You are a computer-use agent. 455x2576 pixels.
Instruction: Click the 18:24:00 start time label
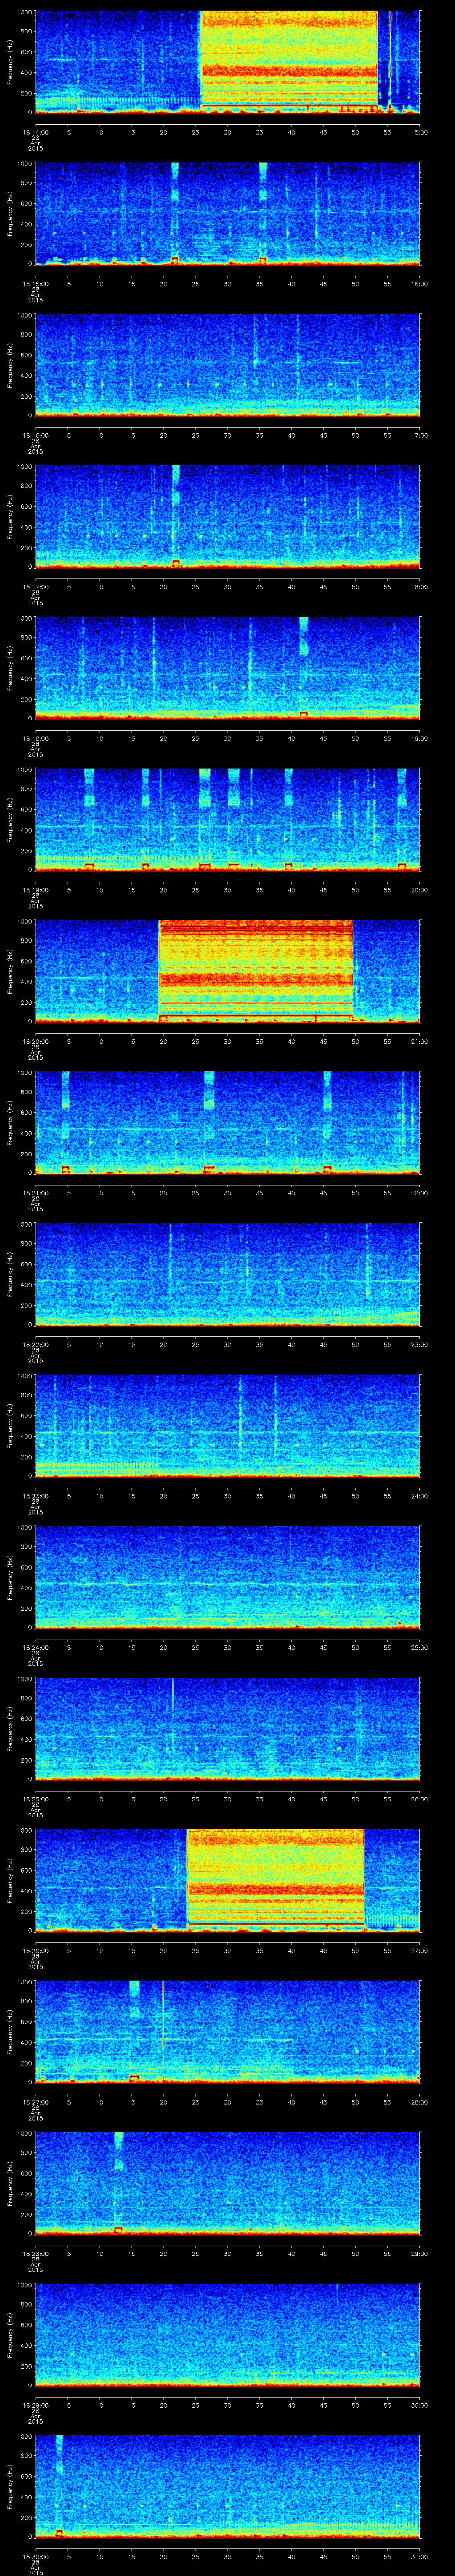[35, 1647]
